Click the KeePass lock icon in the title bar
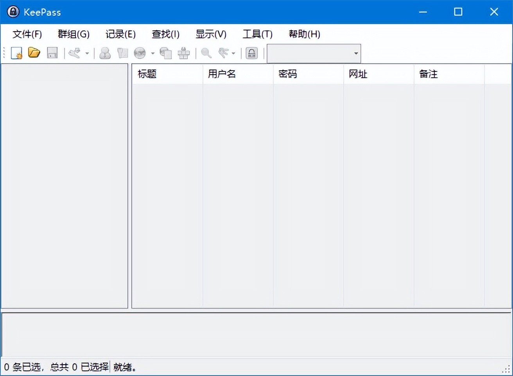513x376 pixels. click(x=13, y=12)
